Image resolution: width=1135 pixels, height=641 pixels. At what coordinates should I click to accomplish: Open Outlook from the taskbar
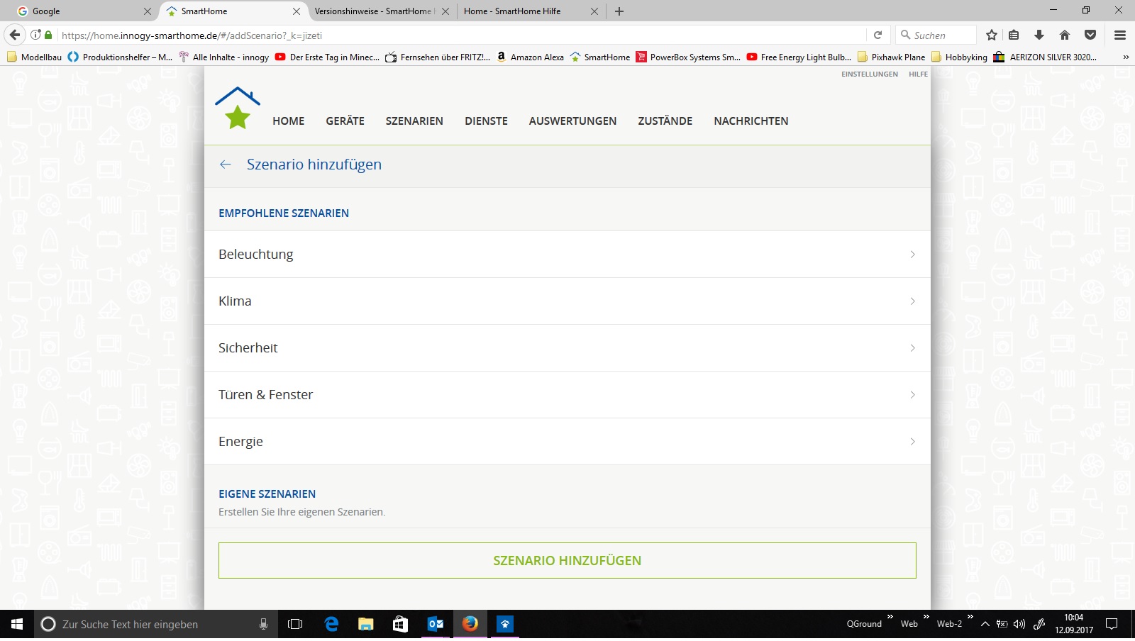(x=436, y=624)
